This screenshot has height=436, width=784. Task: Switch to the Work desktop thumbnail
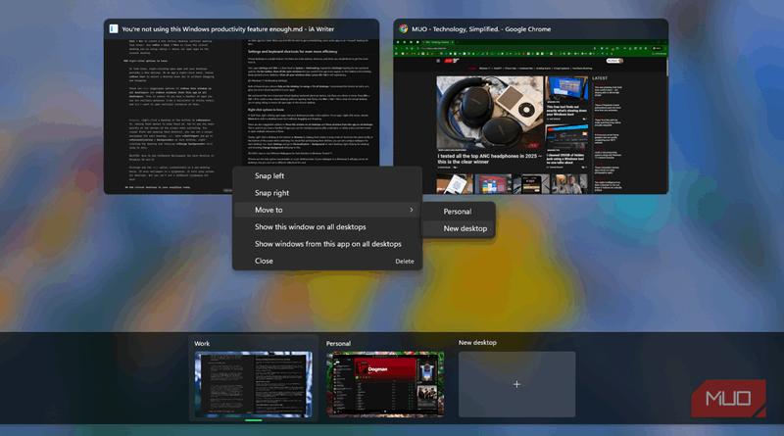coord(254,384)
